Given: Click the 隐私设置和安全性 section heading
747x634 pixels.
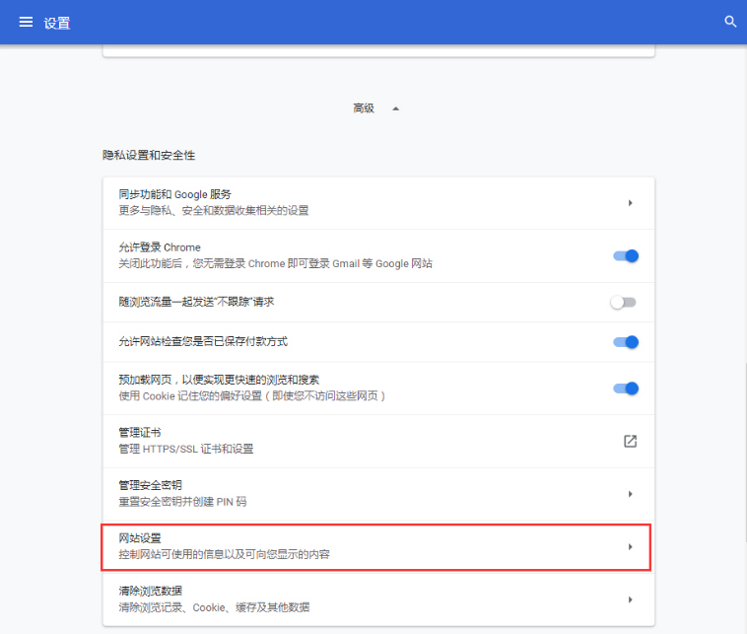Looking at the screenshot, I should pyautogui.click(x=149, y=156).
